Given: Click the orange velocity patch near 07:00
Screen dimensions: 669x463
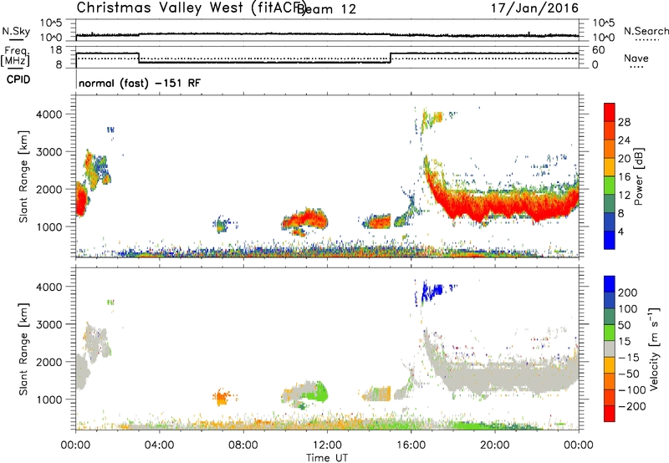Looking at the screenshot, I should (221, 398).
